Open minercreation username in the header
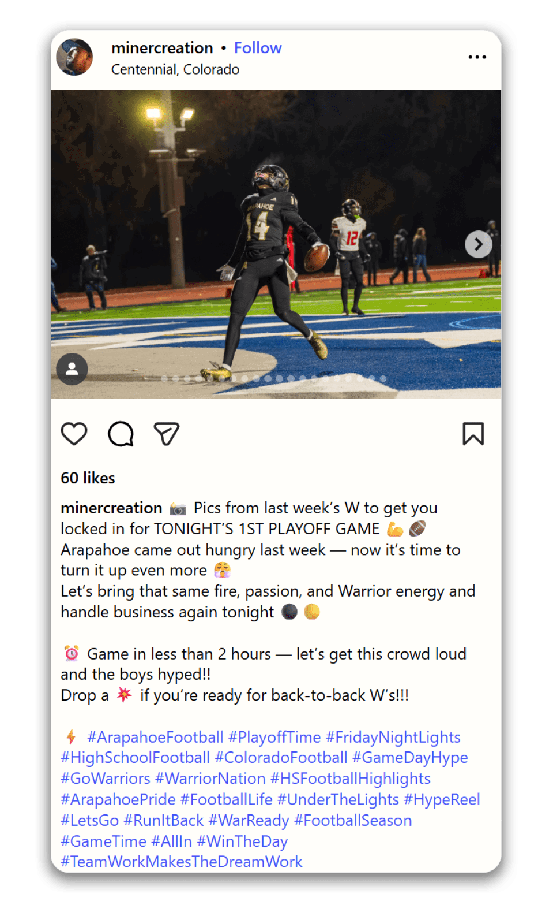 (x=162, y=48)
